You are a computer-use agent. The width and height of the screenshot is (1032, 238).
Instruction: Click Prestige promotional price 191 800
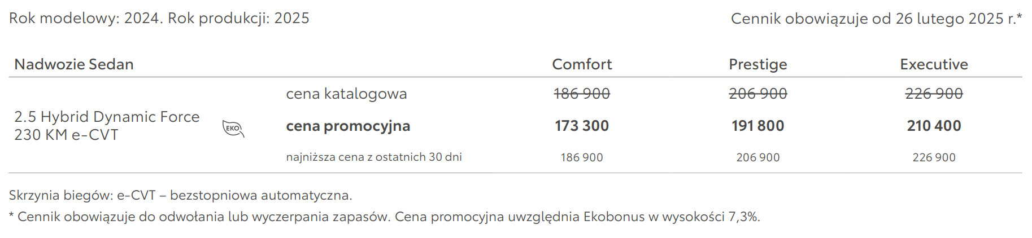pos(757,126)
